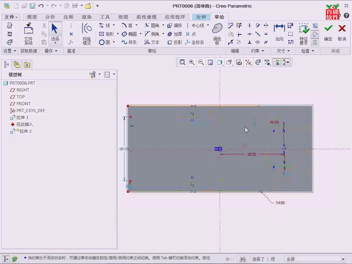
Task: Cancel the sketch with red X
Action: point(342,33)
